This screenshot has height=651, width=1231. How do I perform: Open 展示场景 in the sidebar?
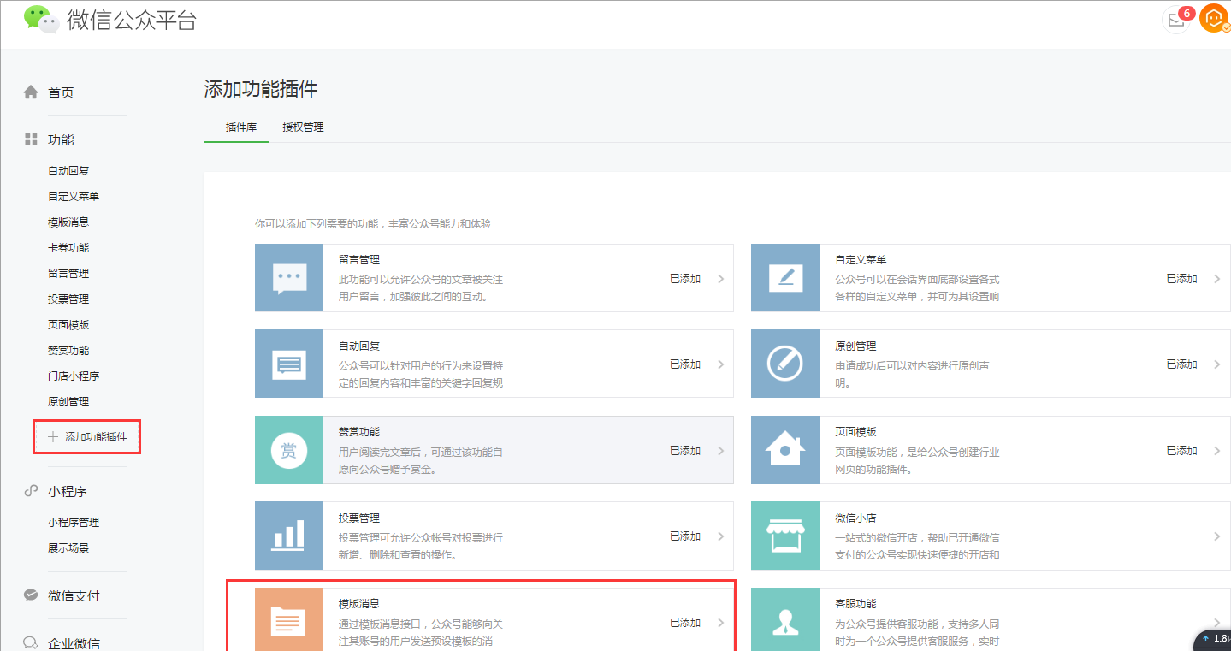pos(68,548)
